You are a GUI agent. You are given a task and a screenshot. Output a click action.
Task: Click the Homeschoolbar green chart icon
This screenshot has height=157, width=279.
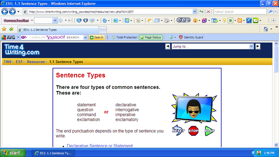(255, 20)
